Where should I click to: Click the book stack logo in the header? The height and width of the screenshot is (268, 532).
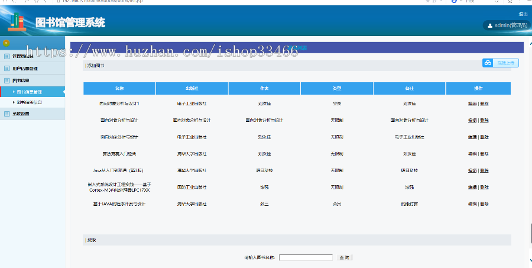(x=17, y=22)
